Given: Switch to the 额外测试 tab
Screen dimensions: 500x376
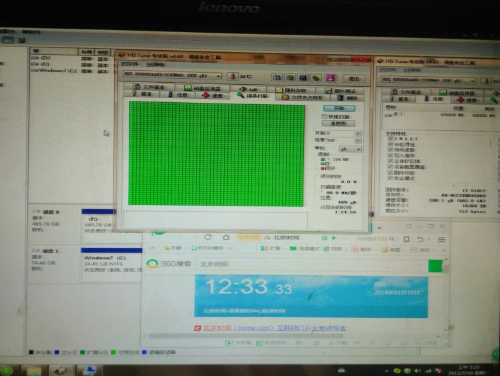Looking at the screenshot, I should click(x=340, y=91).
